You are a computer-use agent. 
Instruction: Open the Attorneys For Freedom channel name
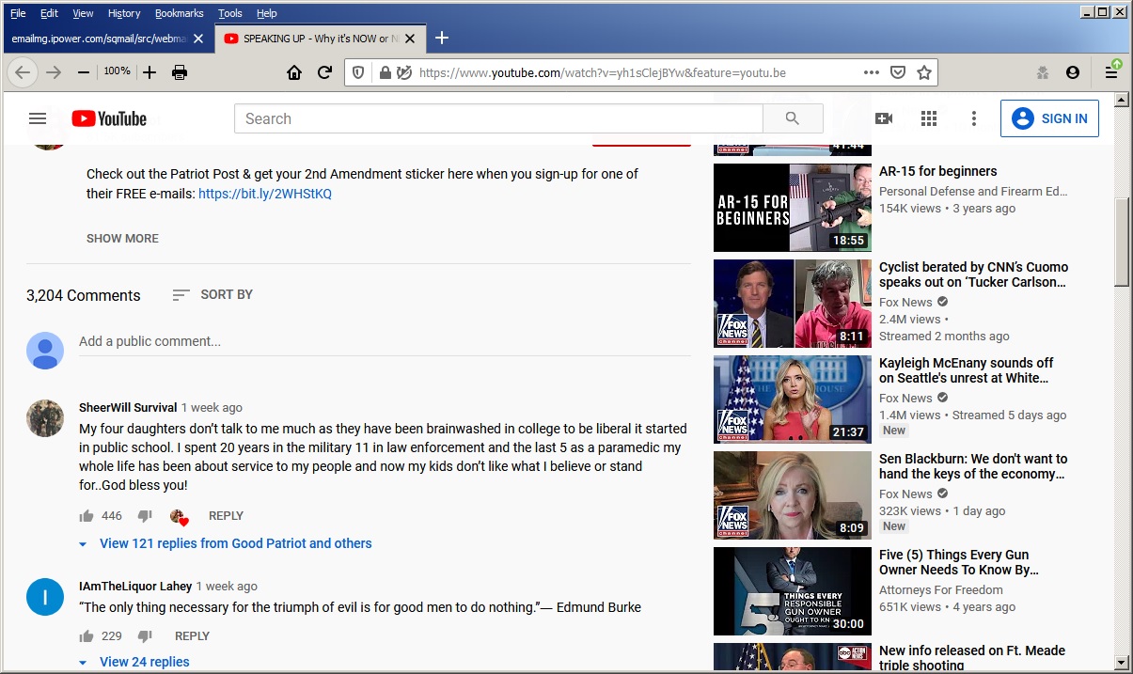(x=941, y=590)
